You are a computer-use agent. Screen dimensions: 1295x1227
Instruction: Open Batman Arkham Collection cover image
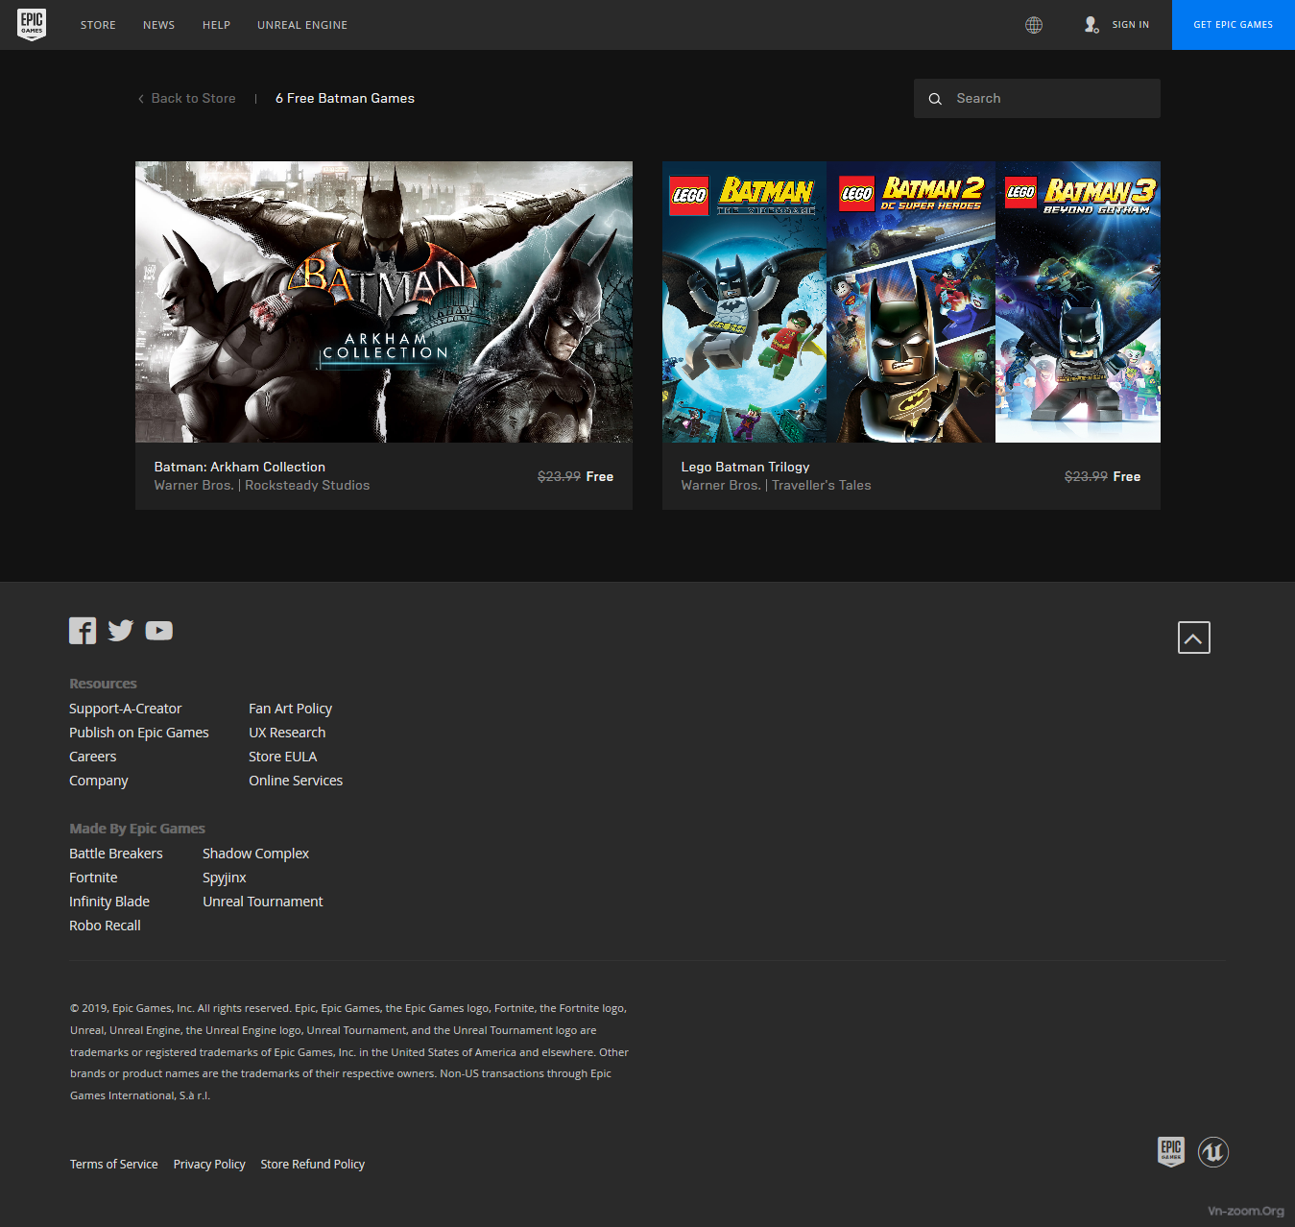(384, 301)
